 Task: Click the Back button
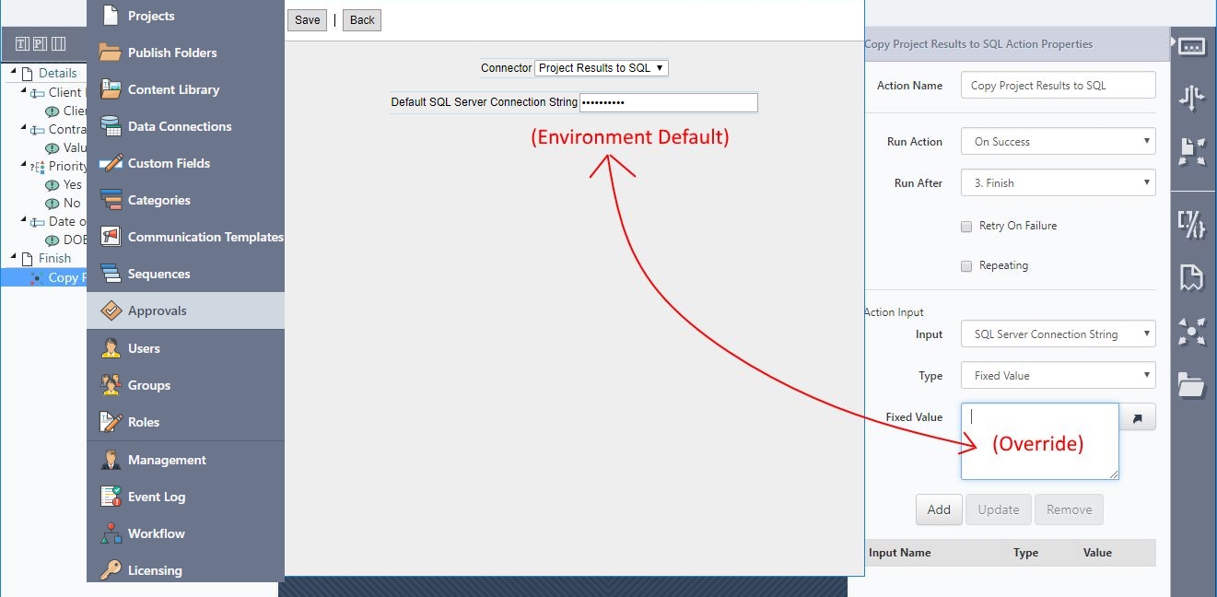[362, 20]
